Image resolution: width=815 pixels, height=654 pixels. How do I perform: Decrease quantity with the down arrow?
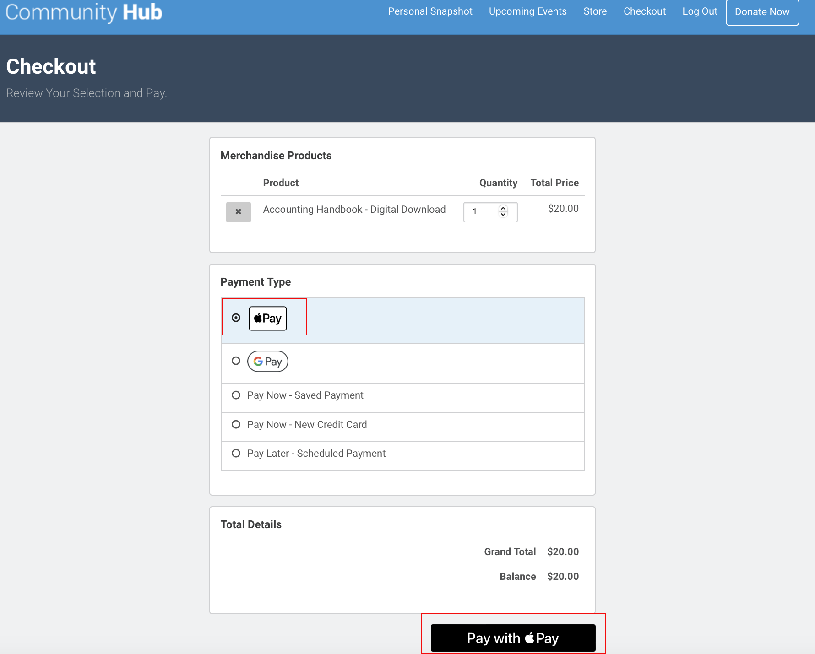pyautogui.click(x=503, y=215)
